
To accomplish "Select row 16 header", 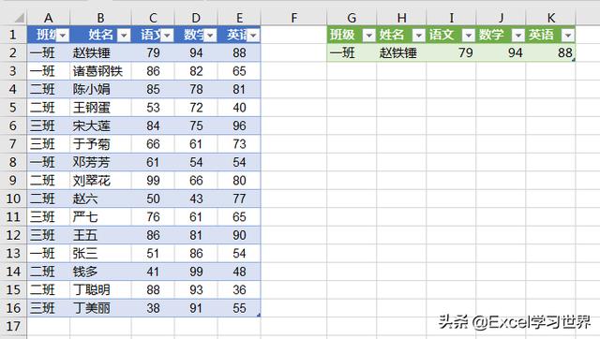I will [13, 308].
